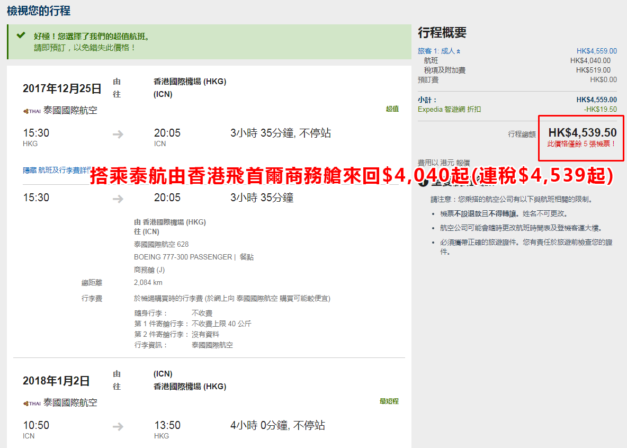Click the arrow between 10:50 ICN and 13:50 HKG

coord(118,427)
